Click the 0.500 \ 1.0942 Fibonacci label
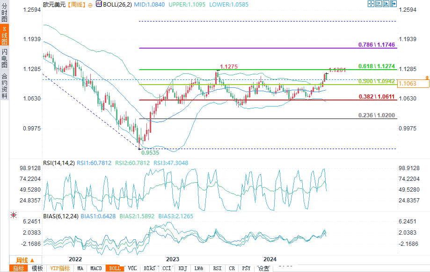This screenshot has height=272, width=430. (377, 81)
